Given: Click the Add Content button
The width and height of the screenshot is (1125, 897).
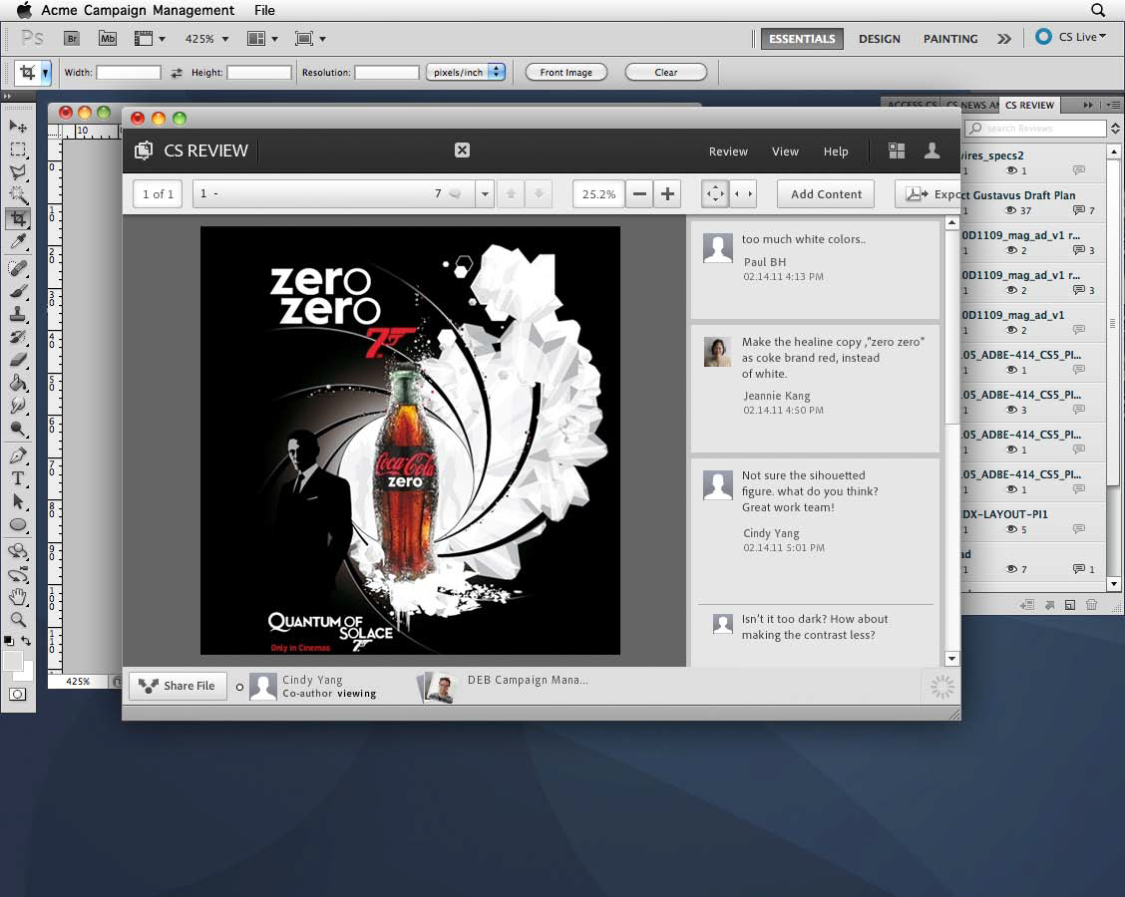Looking at the screenshot, I should (826, 193).
